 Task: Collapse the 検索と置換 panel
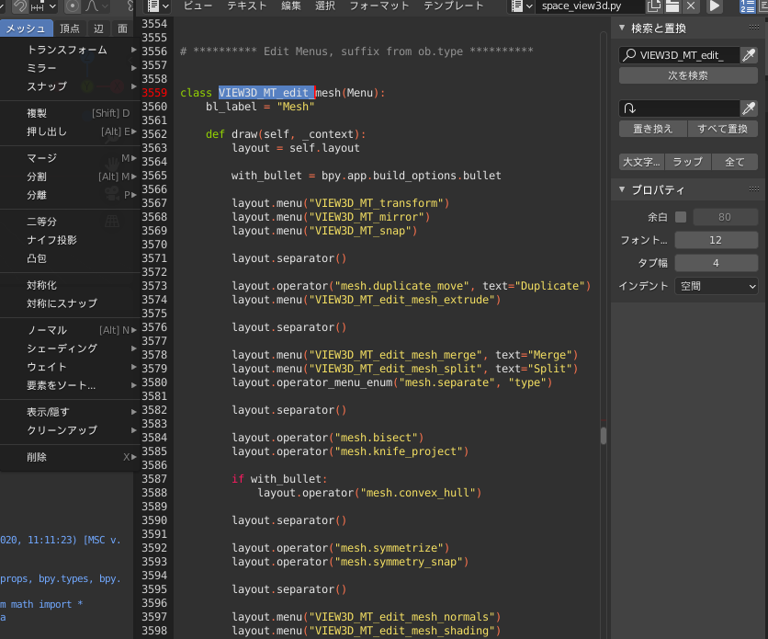pyautogui.click(x=622, y=28)
